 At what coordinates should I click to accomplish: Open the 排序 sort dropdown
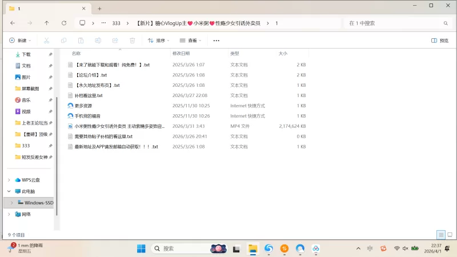[x=159, y=41]
